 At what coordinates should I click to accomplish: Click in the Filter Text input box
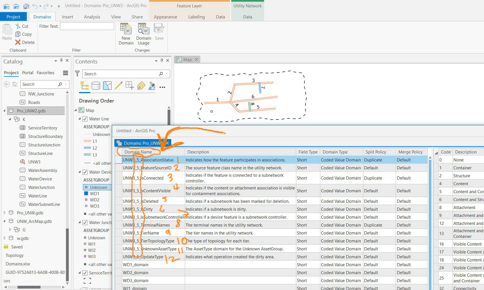(87, 26)
